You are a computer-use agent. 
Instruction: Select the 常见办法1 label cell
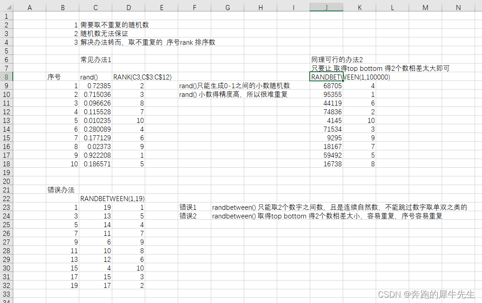tap(95, 59)
